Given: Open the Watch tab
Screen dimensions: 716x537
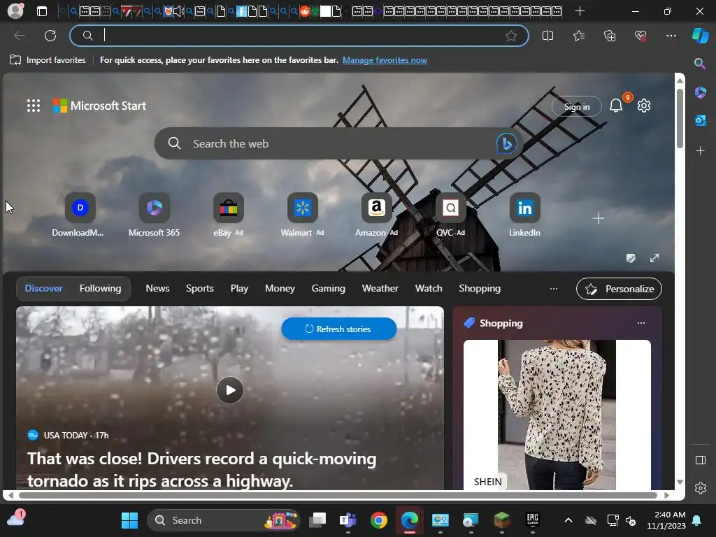Looking at the screenshot, I should coord(429,289).
